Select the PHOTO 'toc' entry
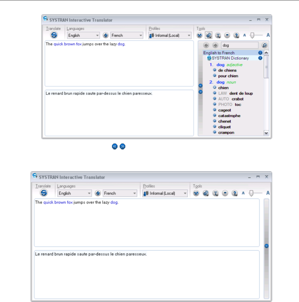299x302 pixels. click(230, 104)
